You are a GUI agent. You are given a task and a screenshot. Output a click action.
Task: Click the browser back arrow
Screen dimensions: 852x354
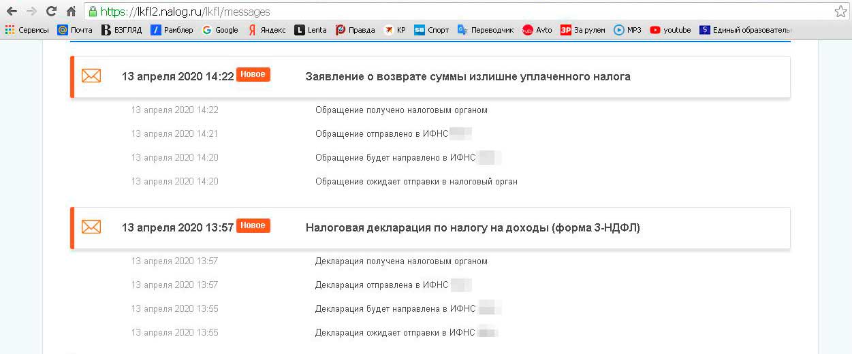[x=12, y=12]
